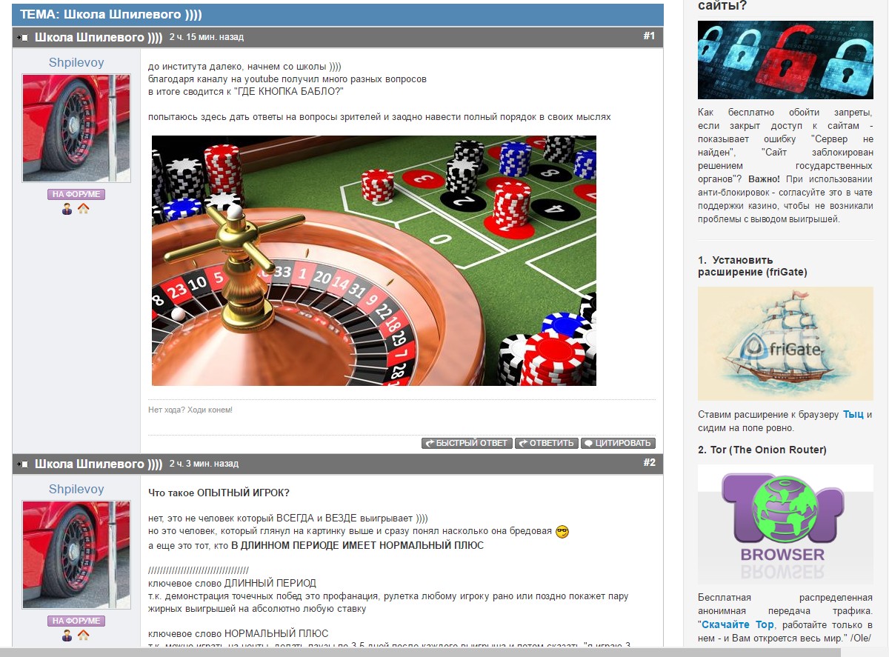The height and width of the screenshot is (657, 889).
Task: Click post icon beside first post title
Action: 22,37
